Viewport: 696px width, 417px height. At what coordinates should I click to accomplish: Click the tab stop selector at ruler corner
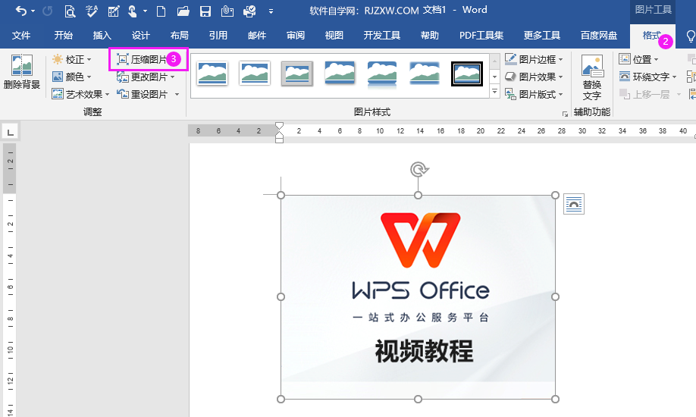[x=10, y=131]
